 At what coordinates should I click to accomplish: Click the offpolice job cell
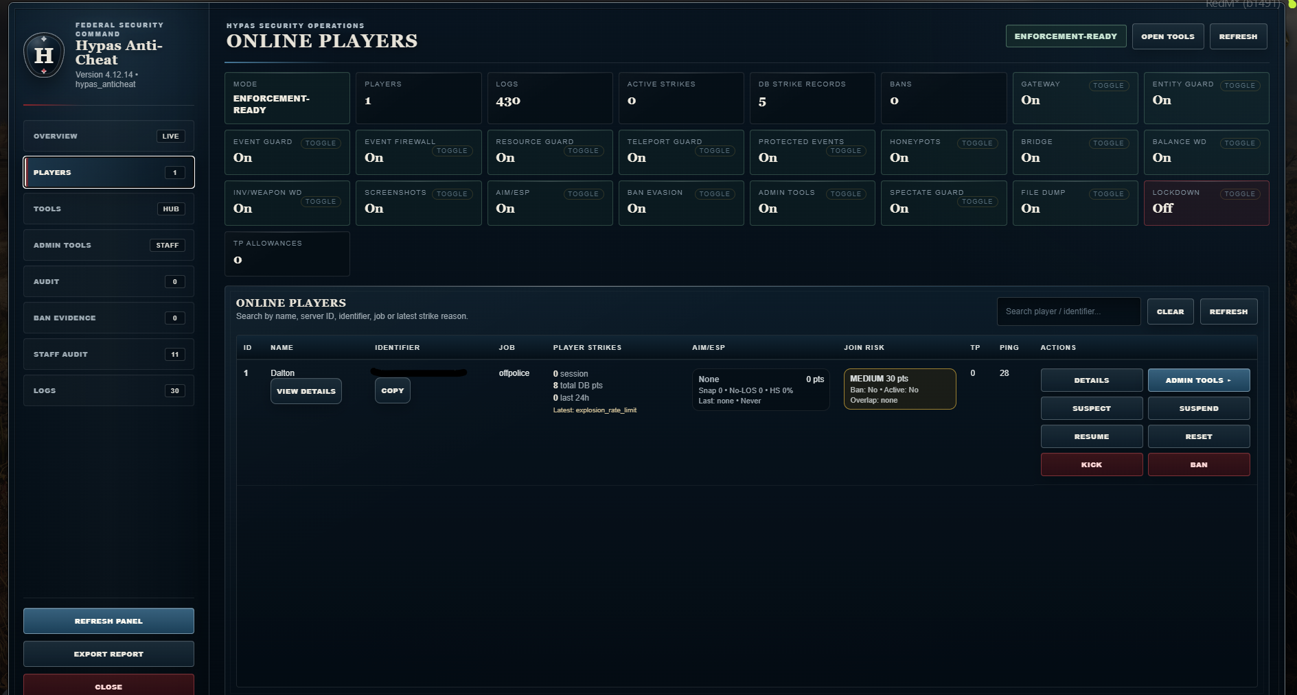tap(514, 373)
